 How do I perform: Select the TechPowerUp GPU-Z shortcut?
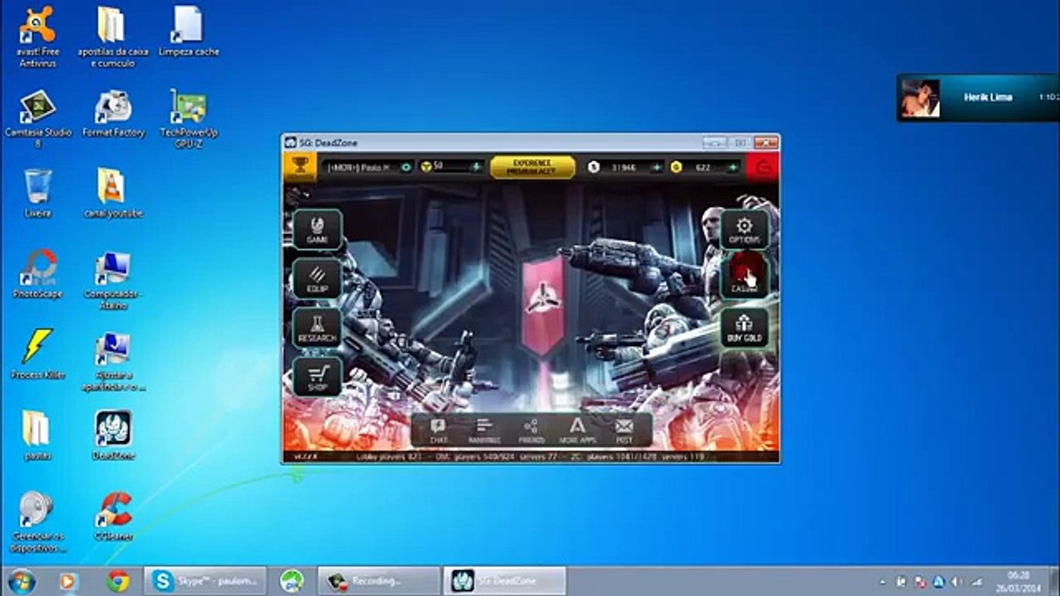pos(189,118)
